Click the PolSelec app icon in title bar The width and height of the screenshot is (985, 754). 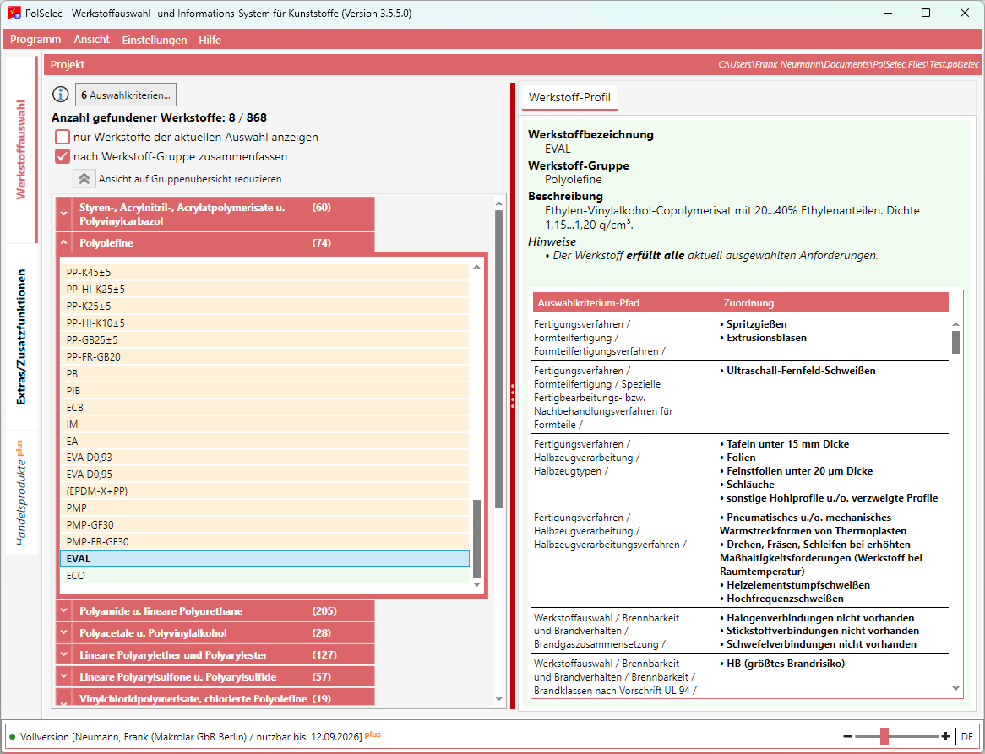click(14, 14)
